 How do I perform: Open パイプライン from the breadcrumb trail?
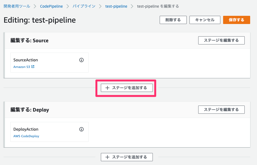pos(84,6)
